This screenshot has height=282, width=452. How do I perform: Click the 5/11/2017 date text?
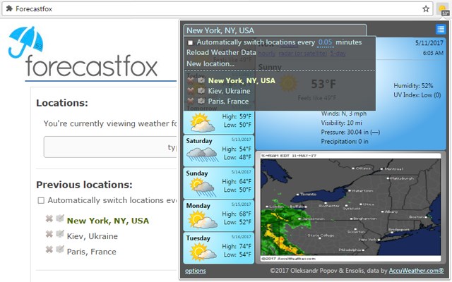pos(429,43)
